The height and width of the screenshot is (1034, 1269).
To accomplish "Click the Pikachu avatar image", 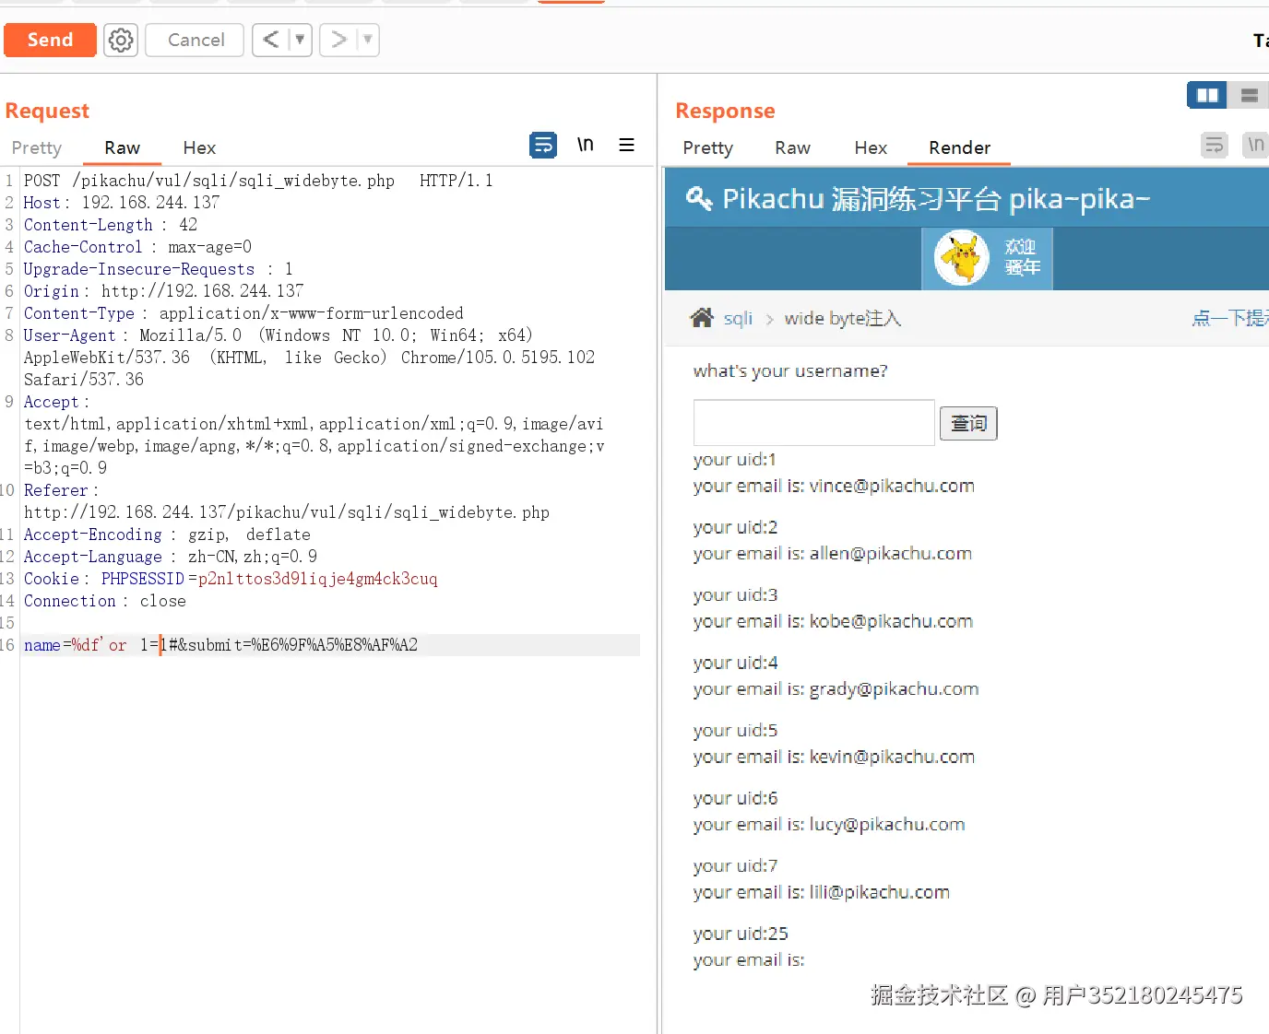I will [961, 258].
